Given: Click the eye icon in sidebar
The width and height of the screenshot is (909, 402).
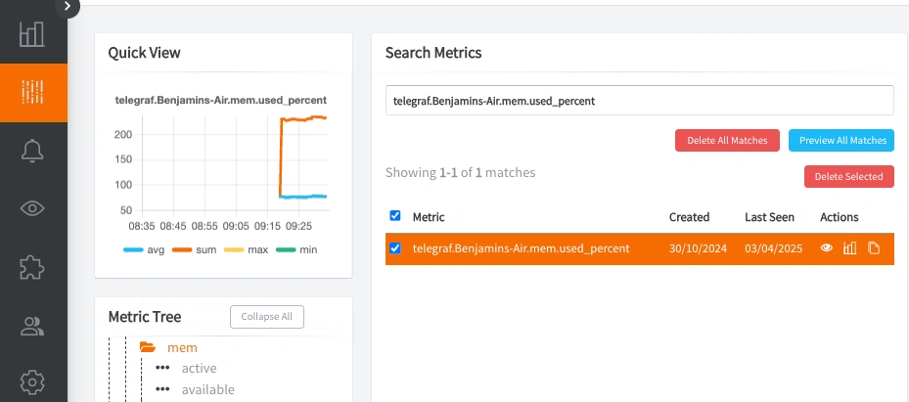Looking at the screenshot, I should 32,208.
